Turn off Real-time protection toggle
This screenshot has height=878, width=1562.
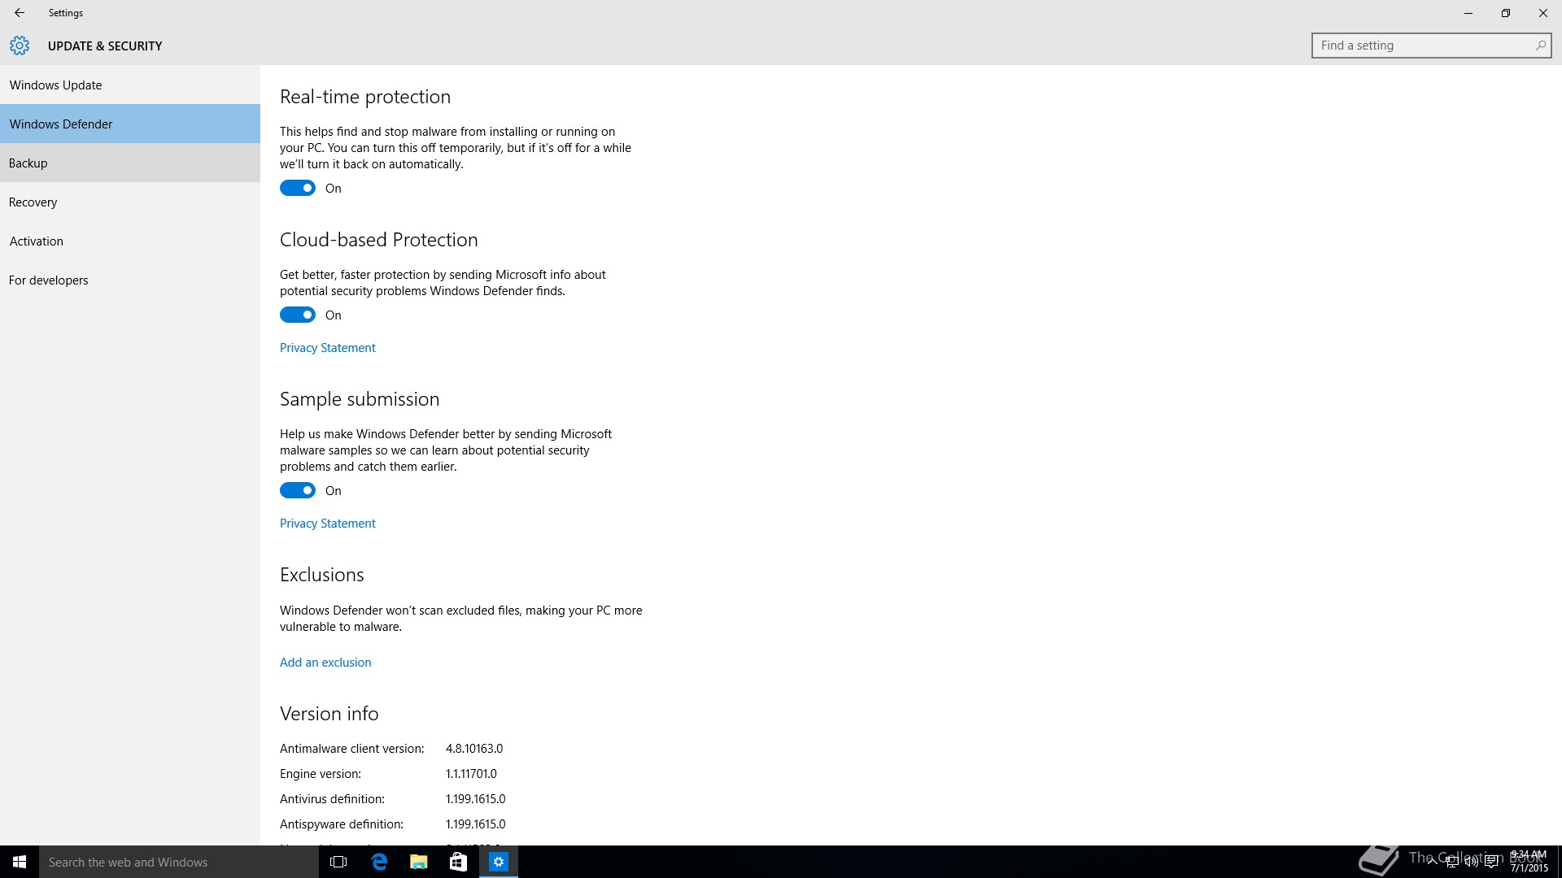[x=298, y=189]
